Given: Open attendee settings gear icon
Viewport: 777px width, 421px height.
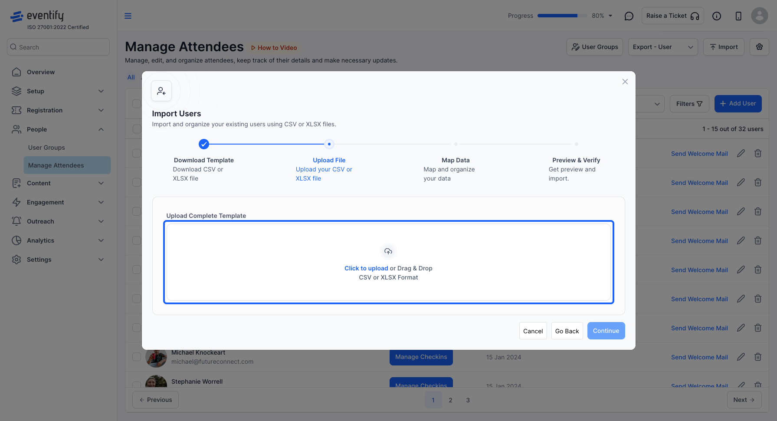Looking at the screenshot, I should 759,47.
